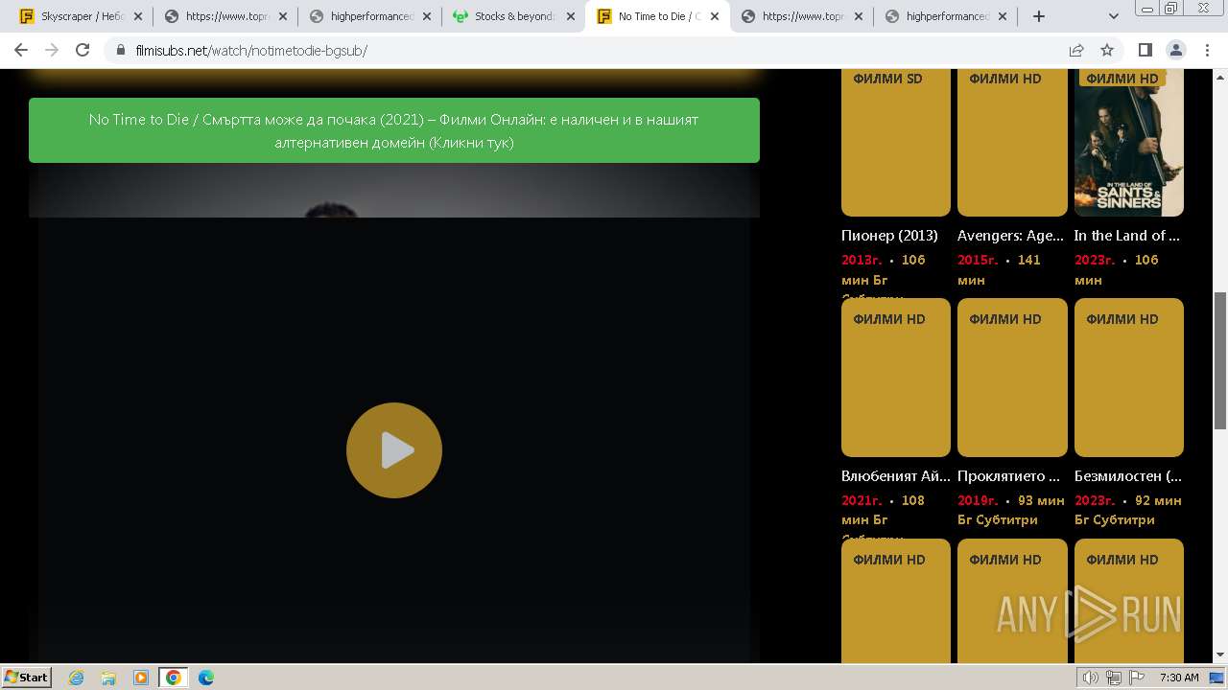
Task: Open Проклятието movie thumbnail
Action: click(x=1012, y=378)
